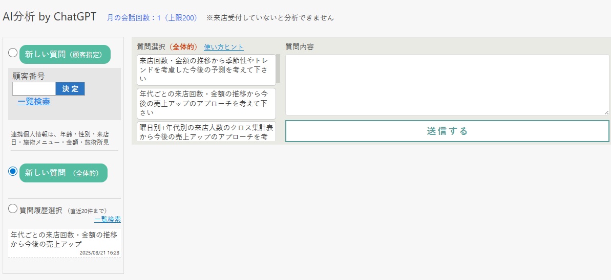Select the 新しい質問（全体的）radio button
The image size is (611, 280).
(13, 171)
